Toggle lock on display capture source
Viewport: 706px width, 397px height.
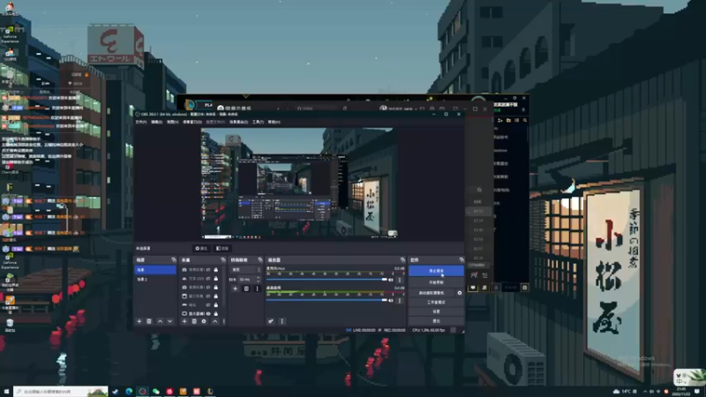[216, 314]
